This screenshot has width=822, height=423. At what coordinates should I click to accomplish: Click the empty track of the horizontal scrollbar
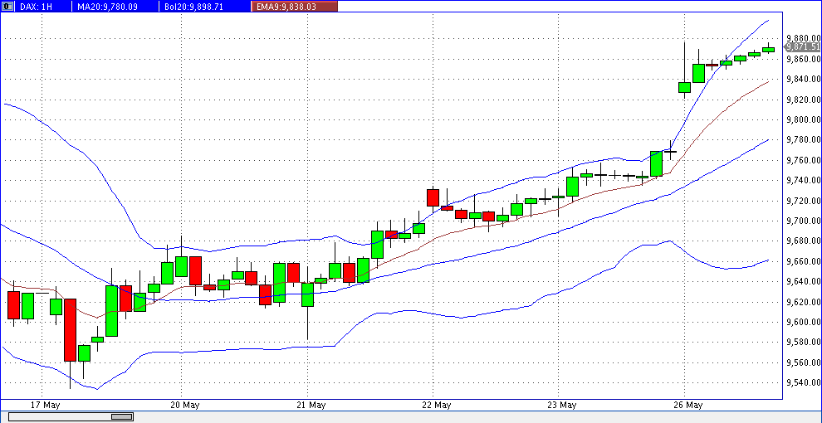(457, 416)
